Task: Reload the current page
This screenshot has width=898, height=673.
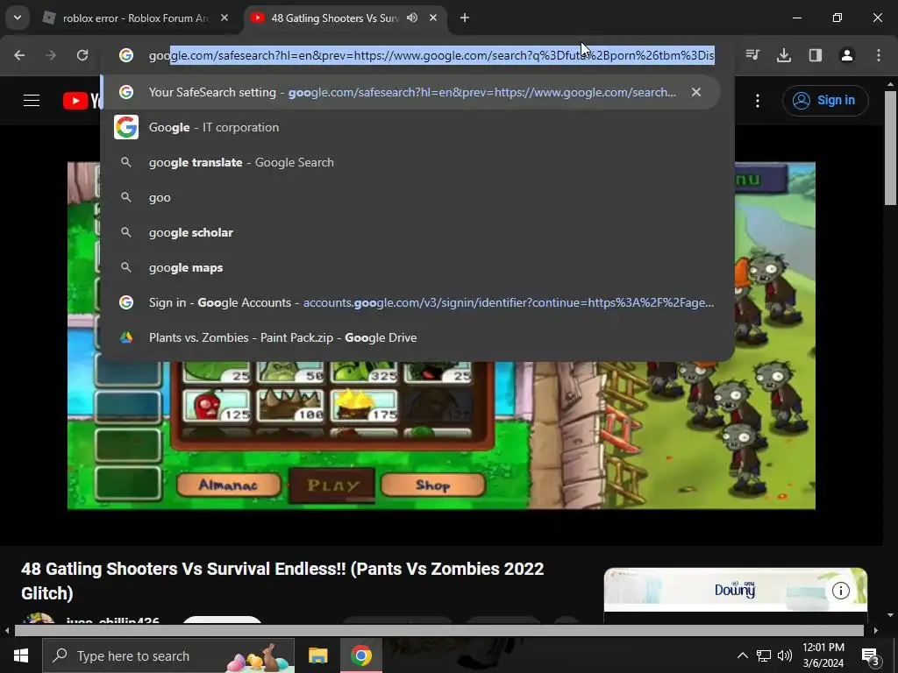Action: tap(82, 55)
